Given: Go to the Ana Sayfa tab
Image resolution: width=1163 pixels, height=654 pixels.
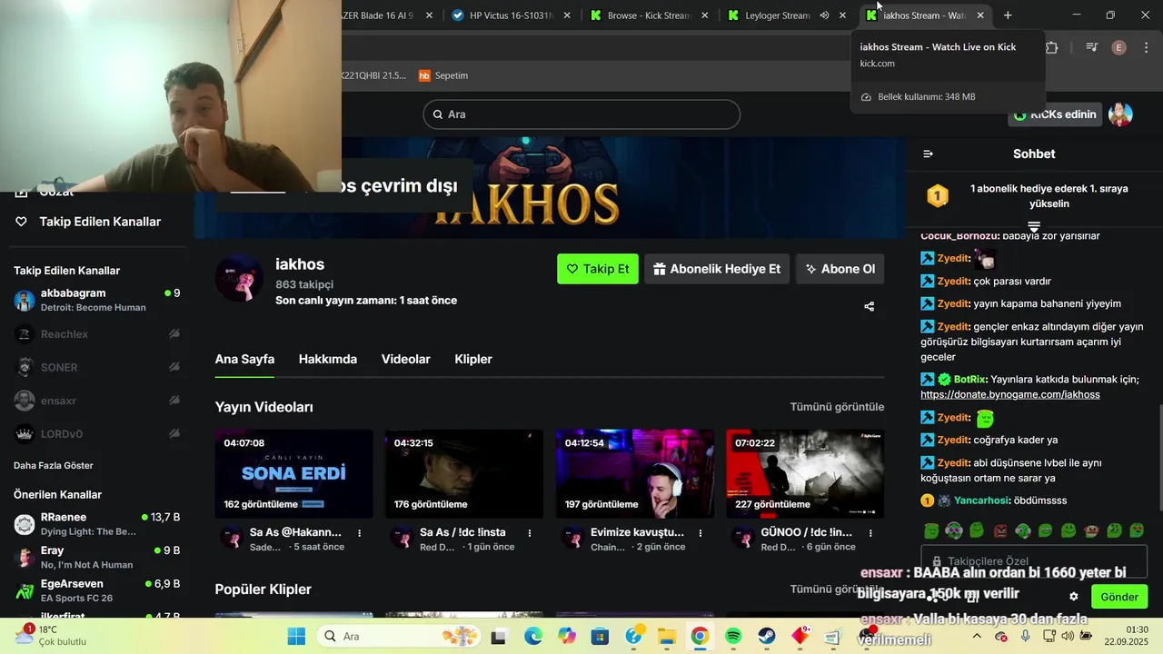Looking at the screenshot, I should [244, 359].
